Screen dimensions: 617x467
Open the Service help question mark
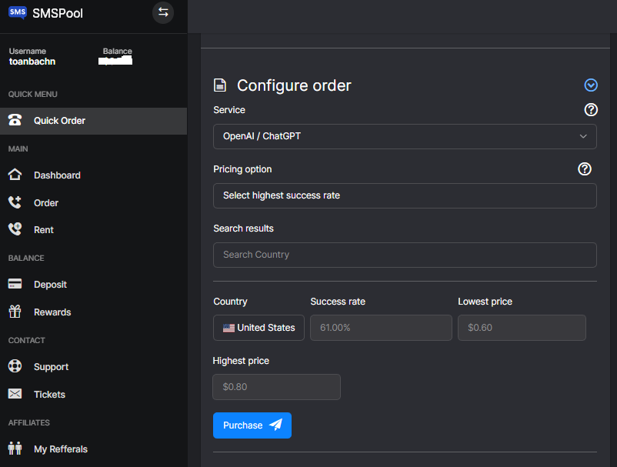(x=591, y=110)
